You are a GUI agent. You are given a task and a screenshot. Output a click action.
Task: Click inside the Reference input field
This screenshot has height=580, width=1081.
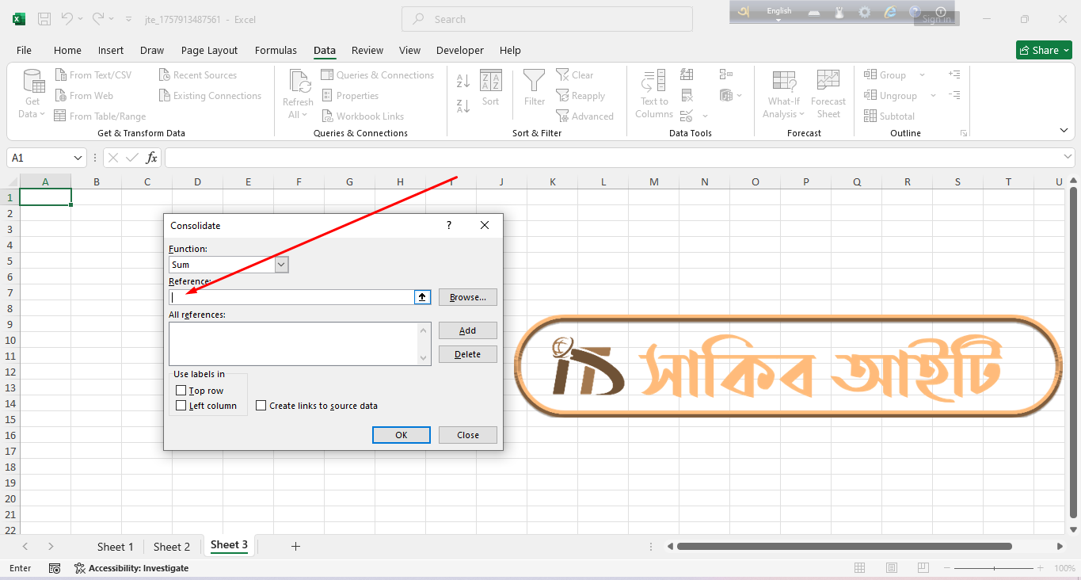(291, 297)
